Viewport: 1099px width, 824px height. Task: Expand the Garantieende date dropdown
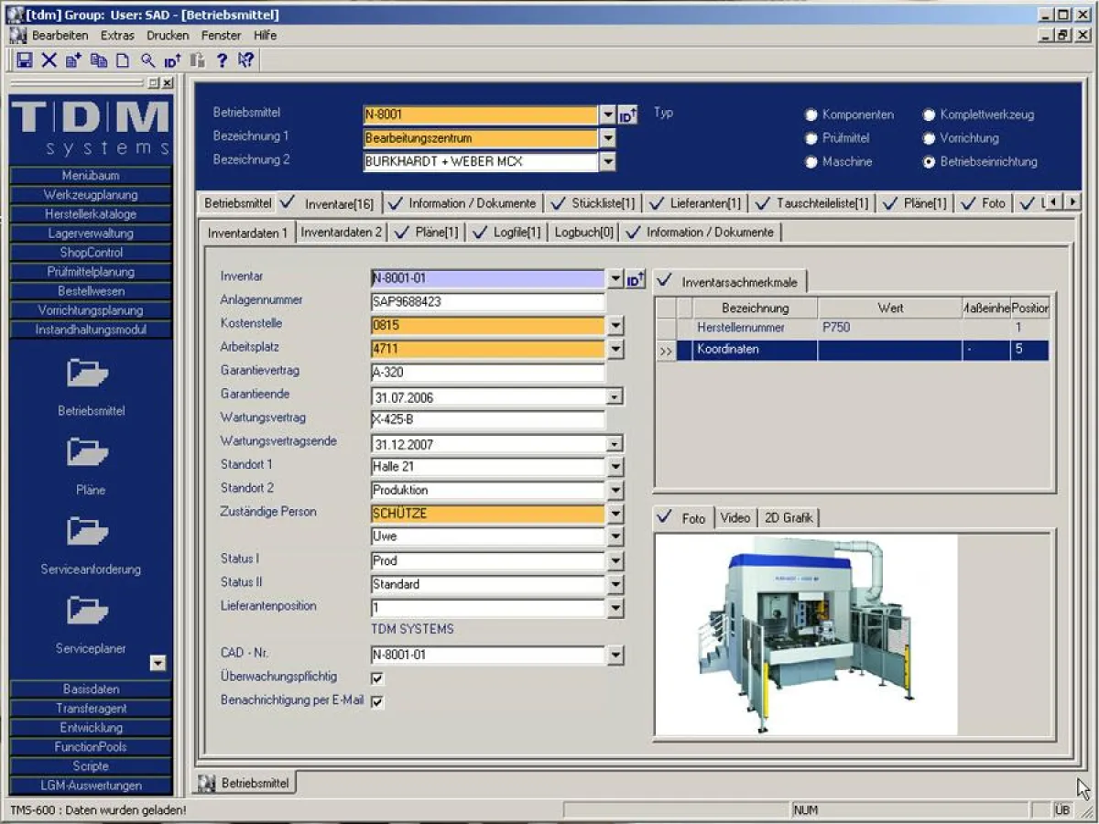615,397
